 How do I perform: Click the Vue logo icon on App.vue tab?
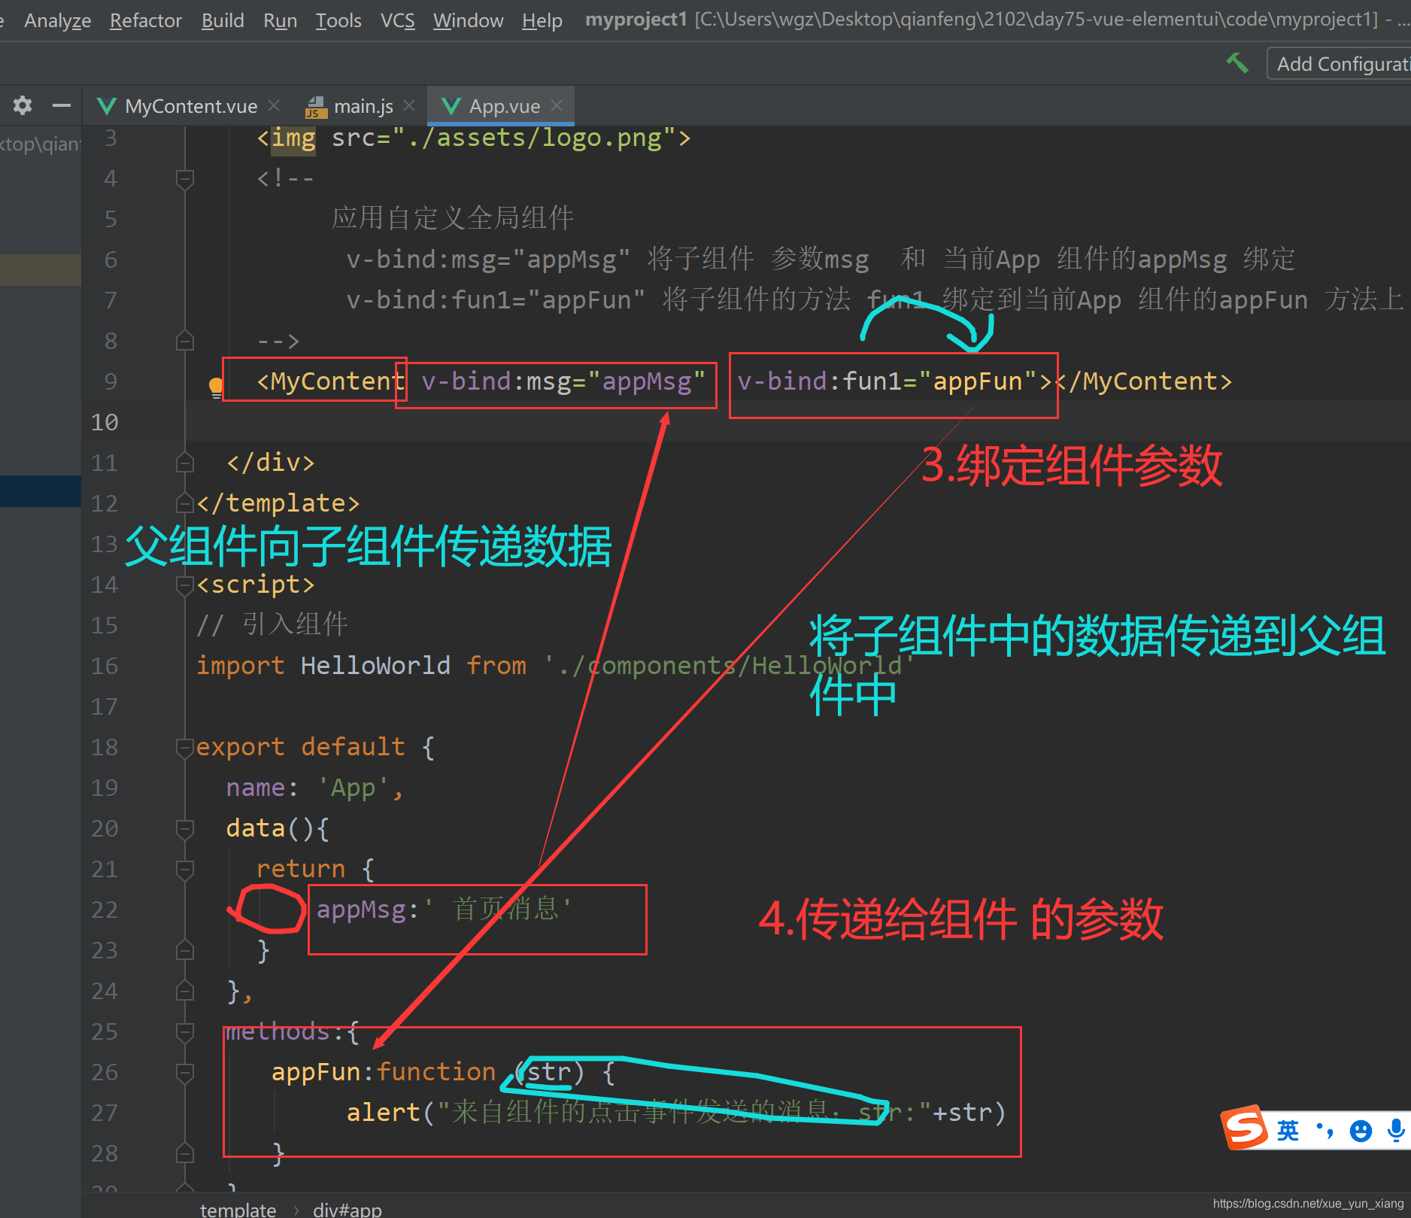(451, 105)
